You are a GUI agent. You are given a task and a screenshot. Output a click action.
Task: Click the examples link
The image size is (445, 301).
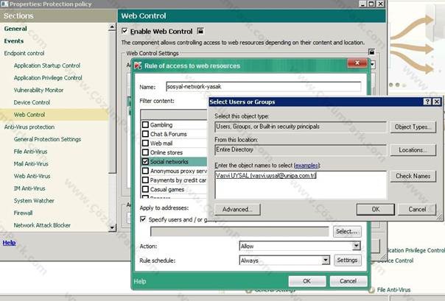306,166
